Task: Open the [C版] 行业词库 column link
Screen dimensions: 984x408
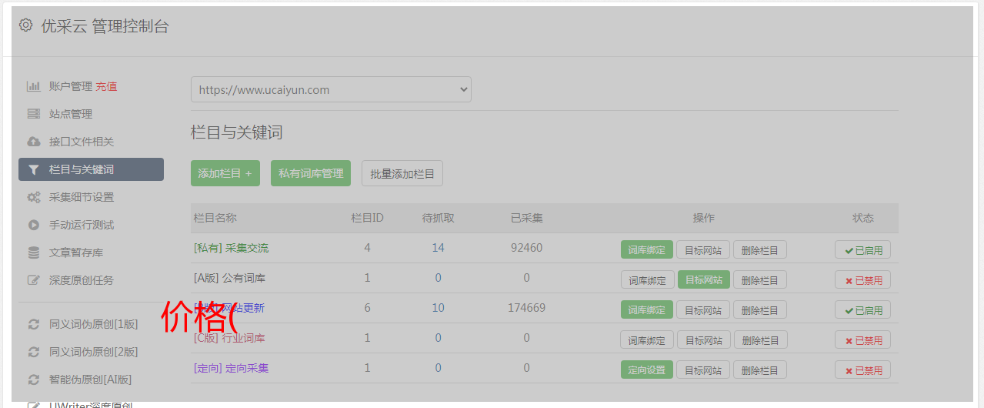Action: pos(229,338)
